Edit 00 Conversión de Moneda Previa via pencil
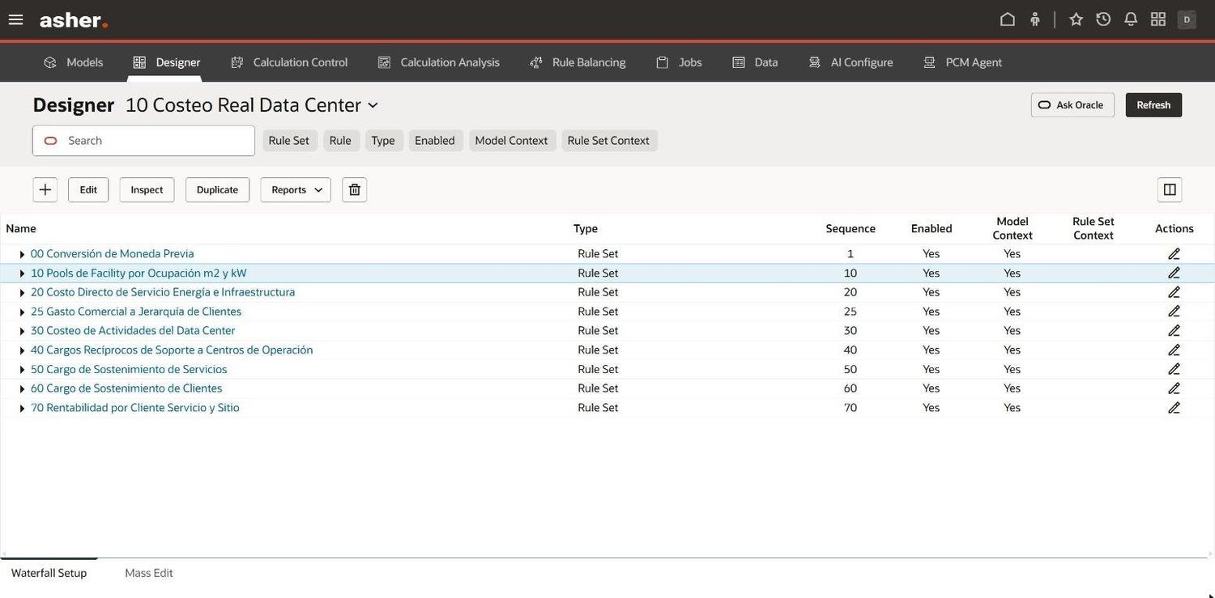Viewport: 1215px width, 598px height. (1174, 253)
